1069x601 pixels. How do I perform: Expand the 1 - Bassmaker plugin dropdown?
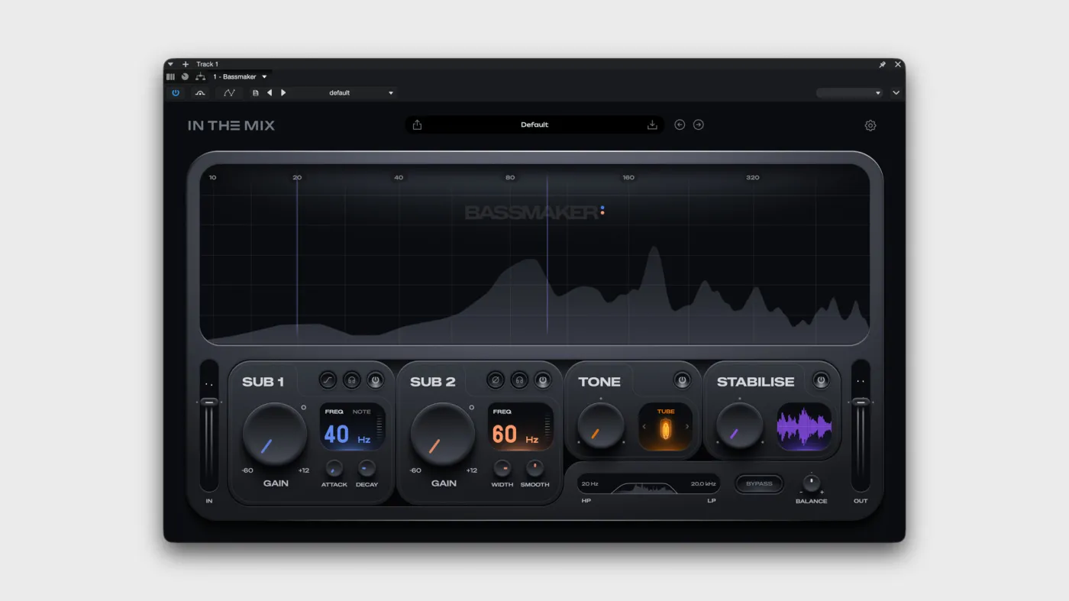pos(265,76)
